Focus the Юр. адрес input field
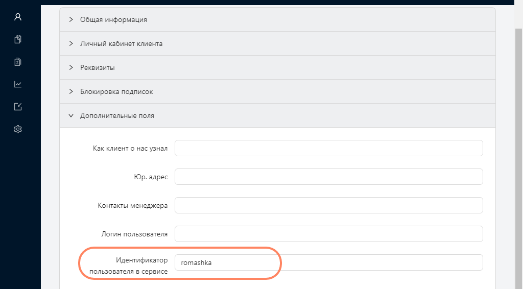Image resolution: width=523 pixels, height=289 pixels. [329, 177]
